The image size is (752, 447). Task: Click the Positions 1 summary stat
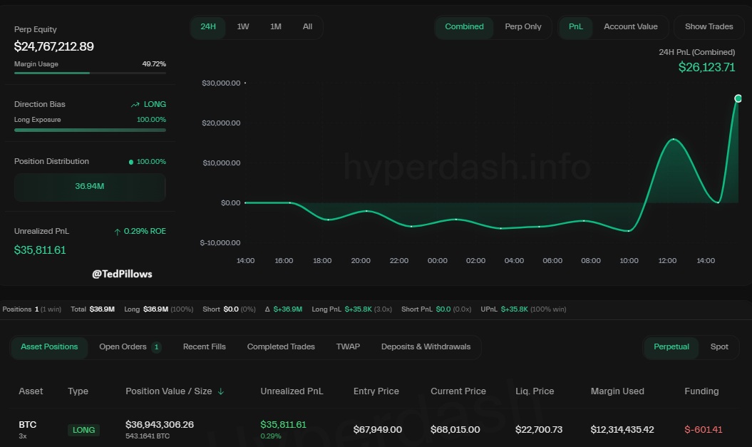click(x=31, y=309)
